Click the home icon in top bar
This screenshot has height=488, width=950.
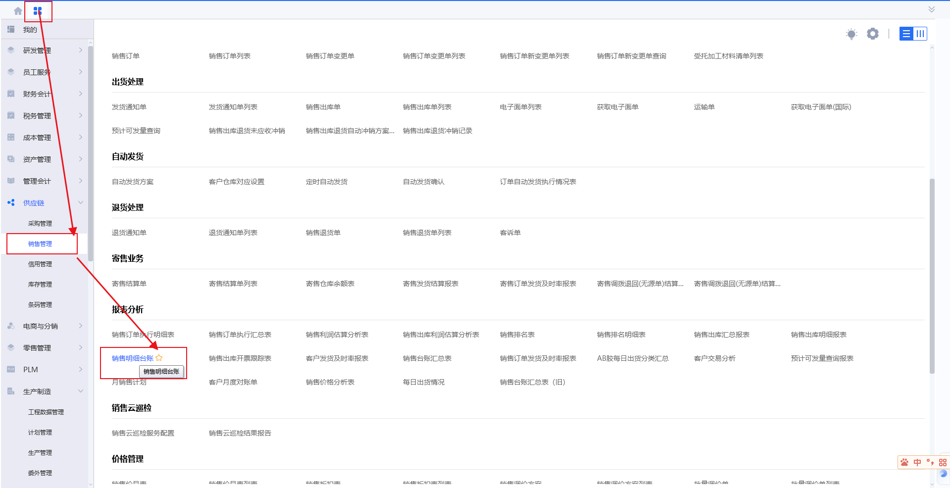pyautogui.click(x=18, y=11)
